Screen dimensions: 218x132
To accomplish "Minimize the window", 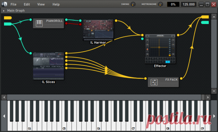I will coord(201,4).
